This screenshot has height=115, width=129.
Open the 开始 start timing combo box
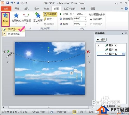78,14
